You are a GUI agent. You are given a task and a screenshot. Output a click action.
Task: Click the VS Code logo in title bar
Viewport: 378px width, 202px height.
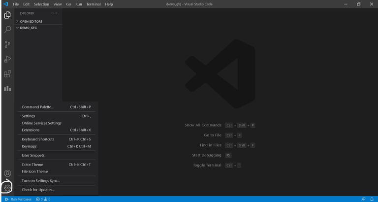pos(5,4)
